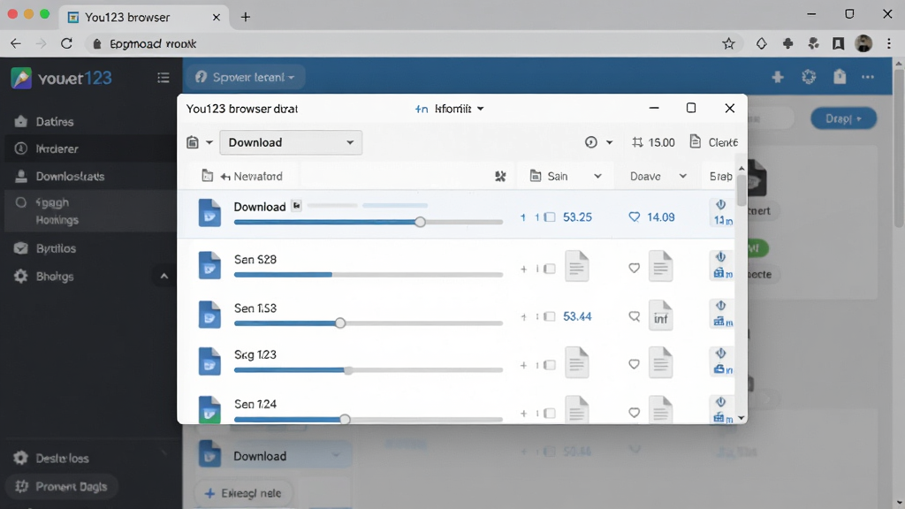
Task: Open a new browser tab with plus
Action: (x=246, y=18)
